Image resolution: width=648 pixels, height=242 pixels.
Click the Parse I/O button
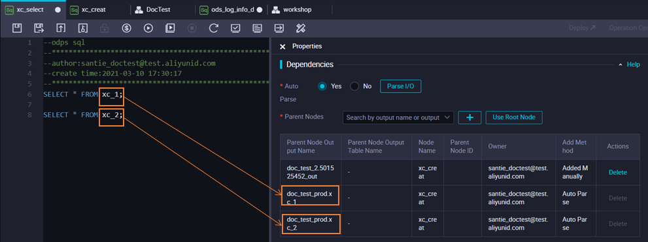click(400, 87)
